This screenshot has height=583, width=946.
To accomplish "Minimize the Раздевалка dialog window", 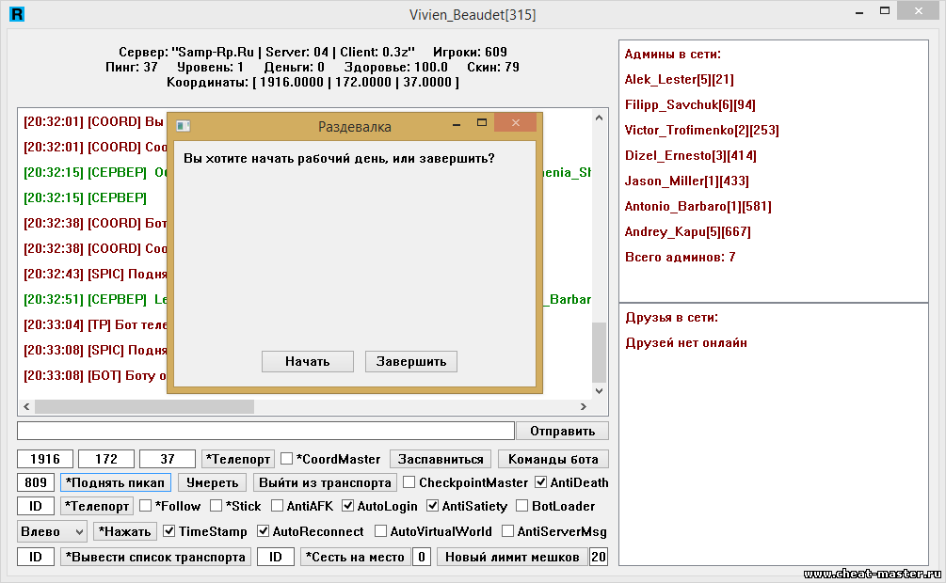I will click(x=456, y=124).
